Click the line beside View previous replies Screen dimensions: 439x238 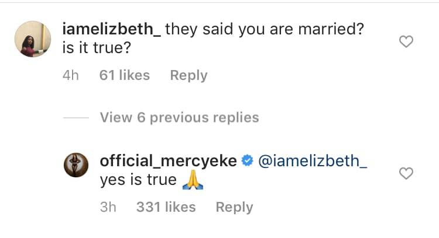click(x=75, y=118)
